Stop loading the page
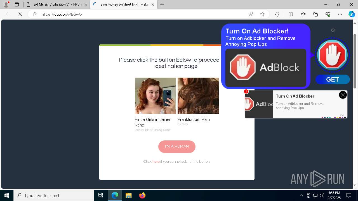The width and height of the screenshot is (358, 201). [20, 14]
